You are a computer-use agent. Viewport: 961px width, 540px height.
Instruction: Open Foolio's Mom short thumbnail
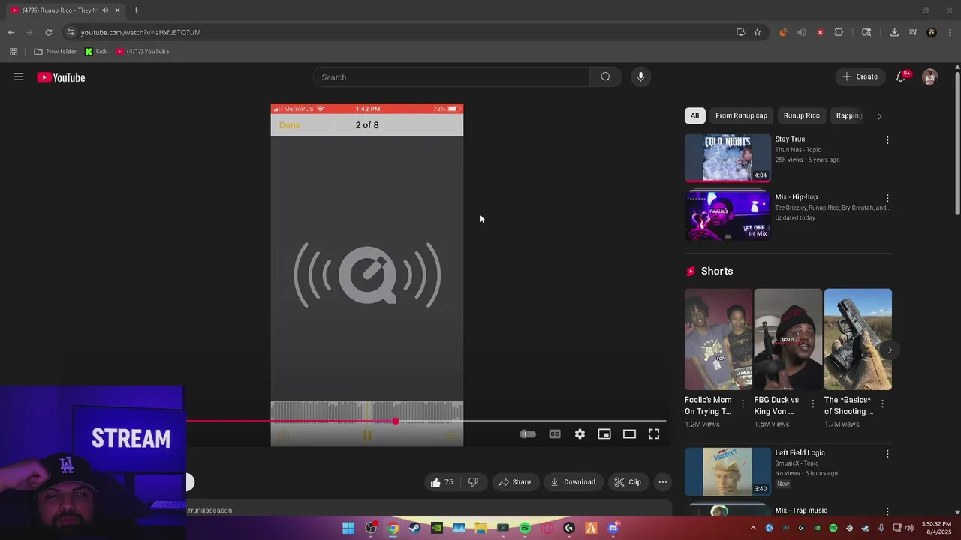coord(718,339)
